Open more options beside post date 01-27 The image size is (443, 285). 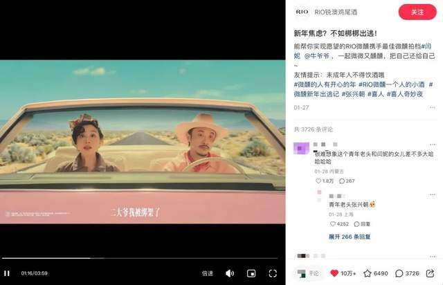tap(432, 107)
